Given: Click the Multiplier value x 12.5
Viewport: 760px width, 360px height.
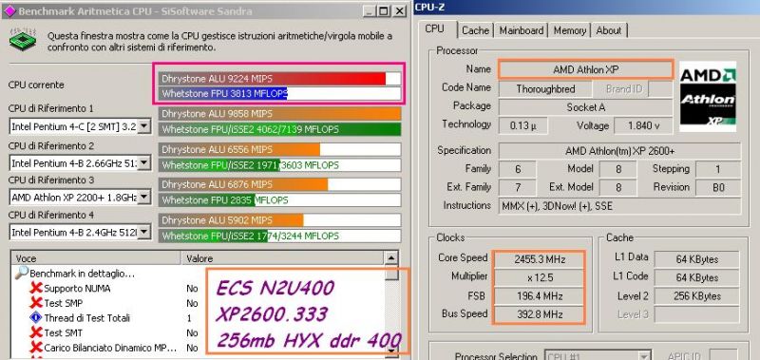Looking at the screenshot, I should 540,277.
